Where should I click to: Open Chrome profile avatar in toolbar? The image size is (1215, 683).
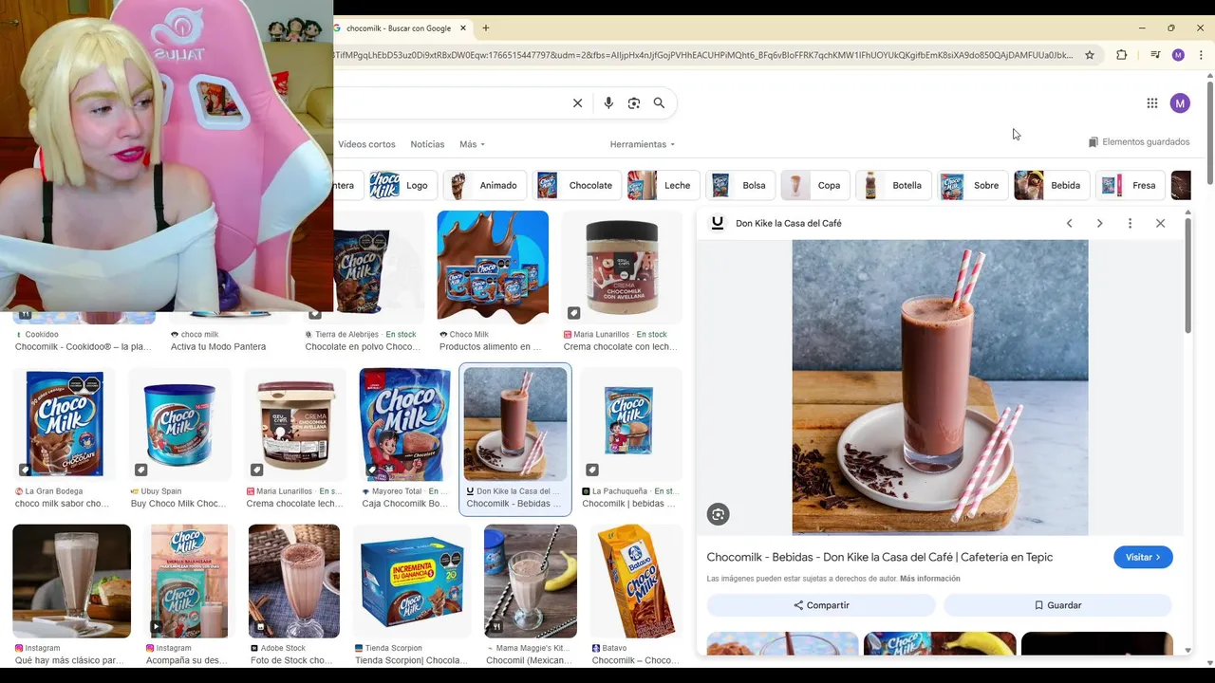point(1178,55)
